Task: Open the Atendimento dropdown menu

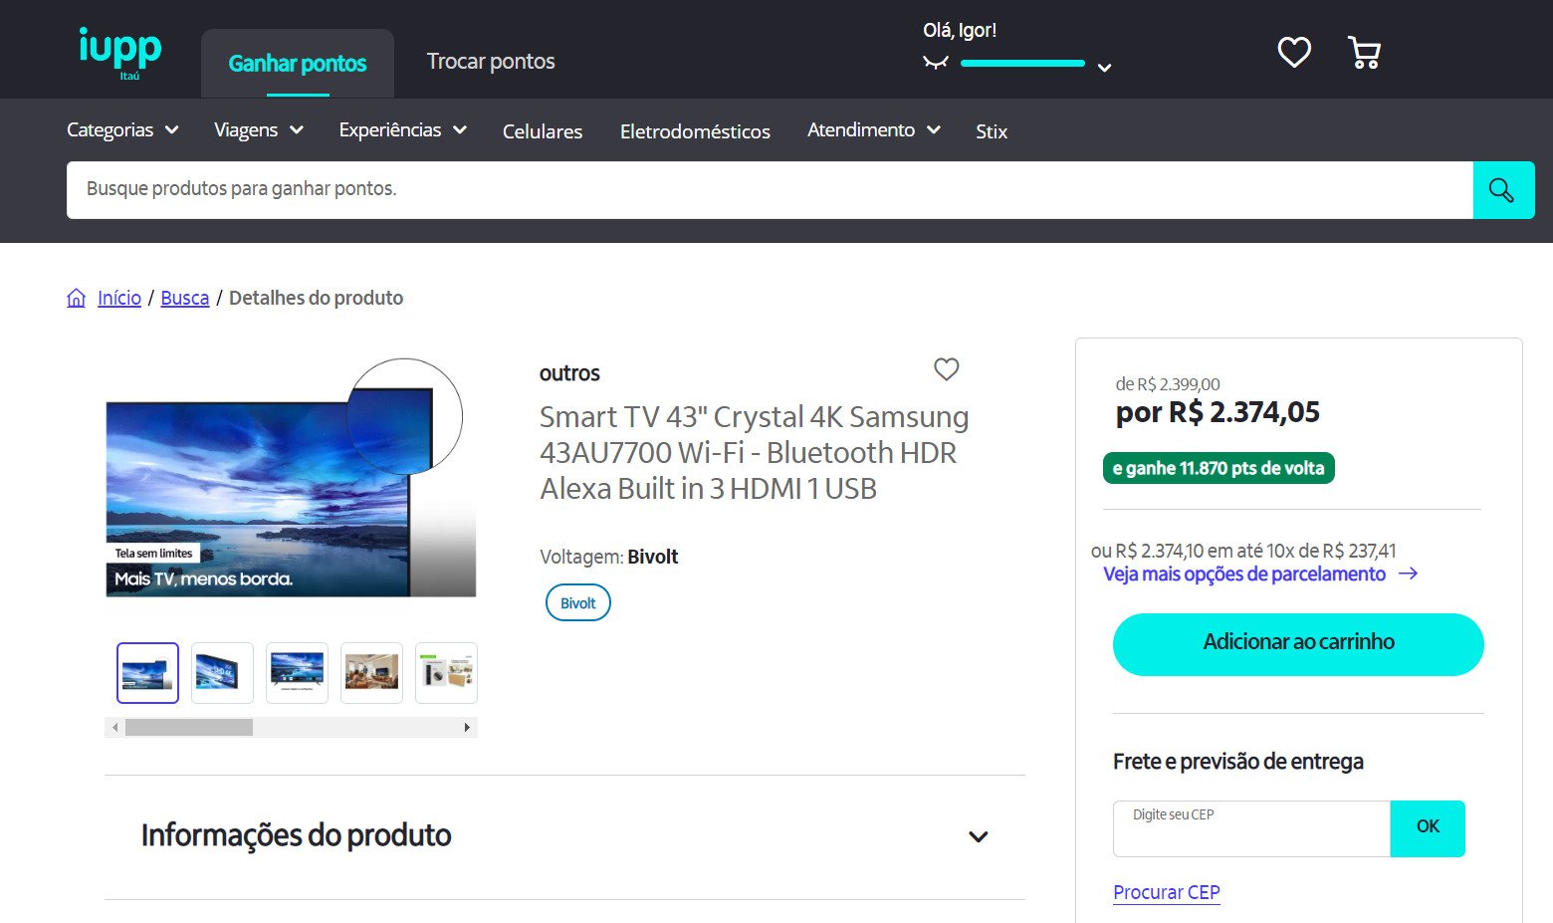Action: (x=874, y=130)
